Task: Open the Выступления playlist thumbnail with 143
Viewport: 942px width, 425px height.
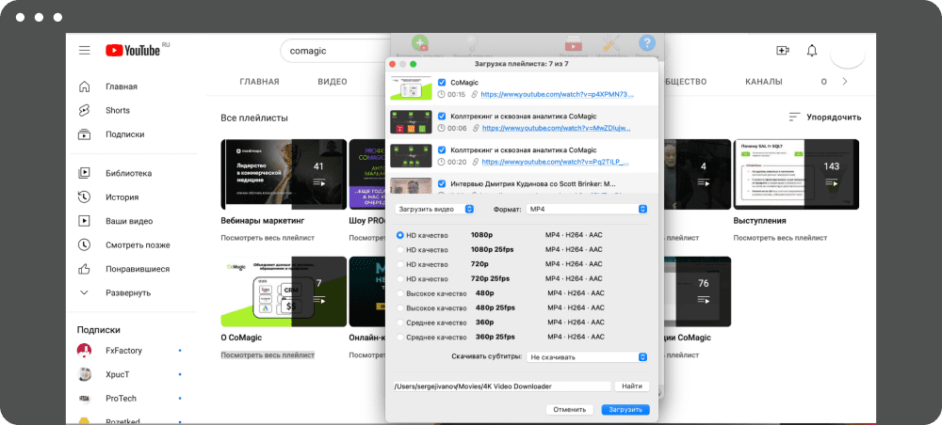Action: pyautogui.click(x=796, y=174)
